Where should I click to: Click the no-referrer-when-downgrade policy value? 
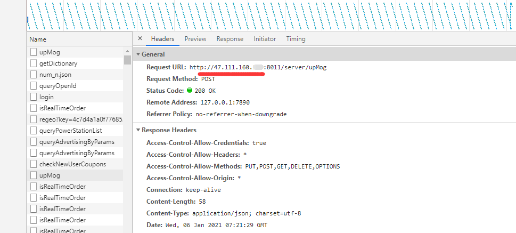pos(241,114)
